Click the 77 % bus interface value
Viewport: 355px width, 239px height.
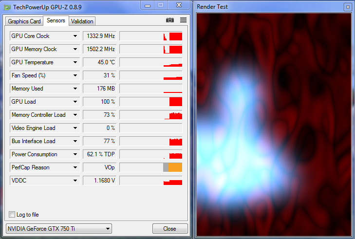tap(100, 141)
